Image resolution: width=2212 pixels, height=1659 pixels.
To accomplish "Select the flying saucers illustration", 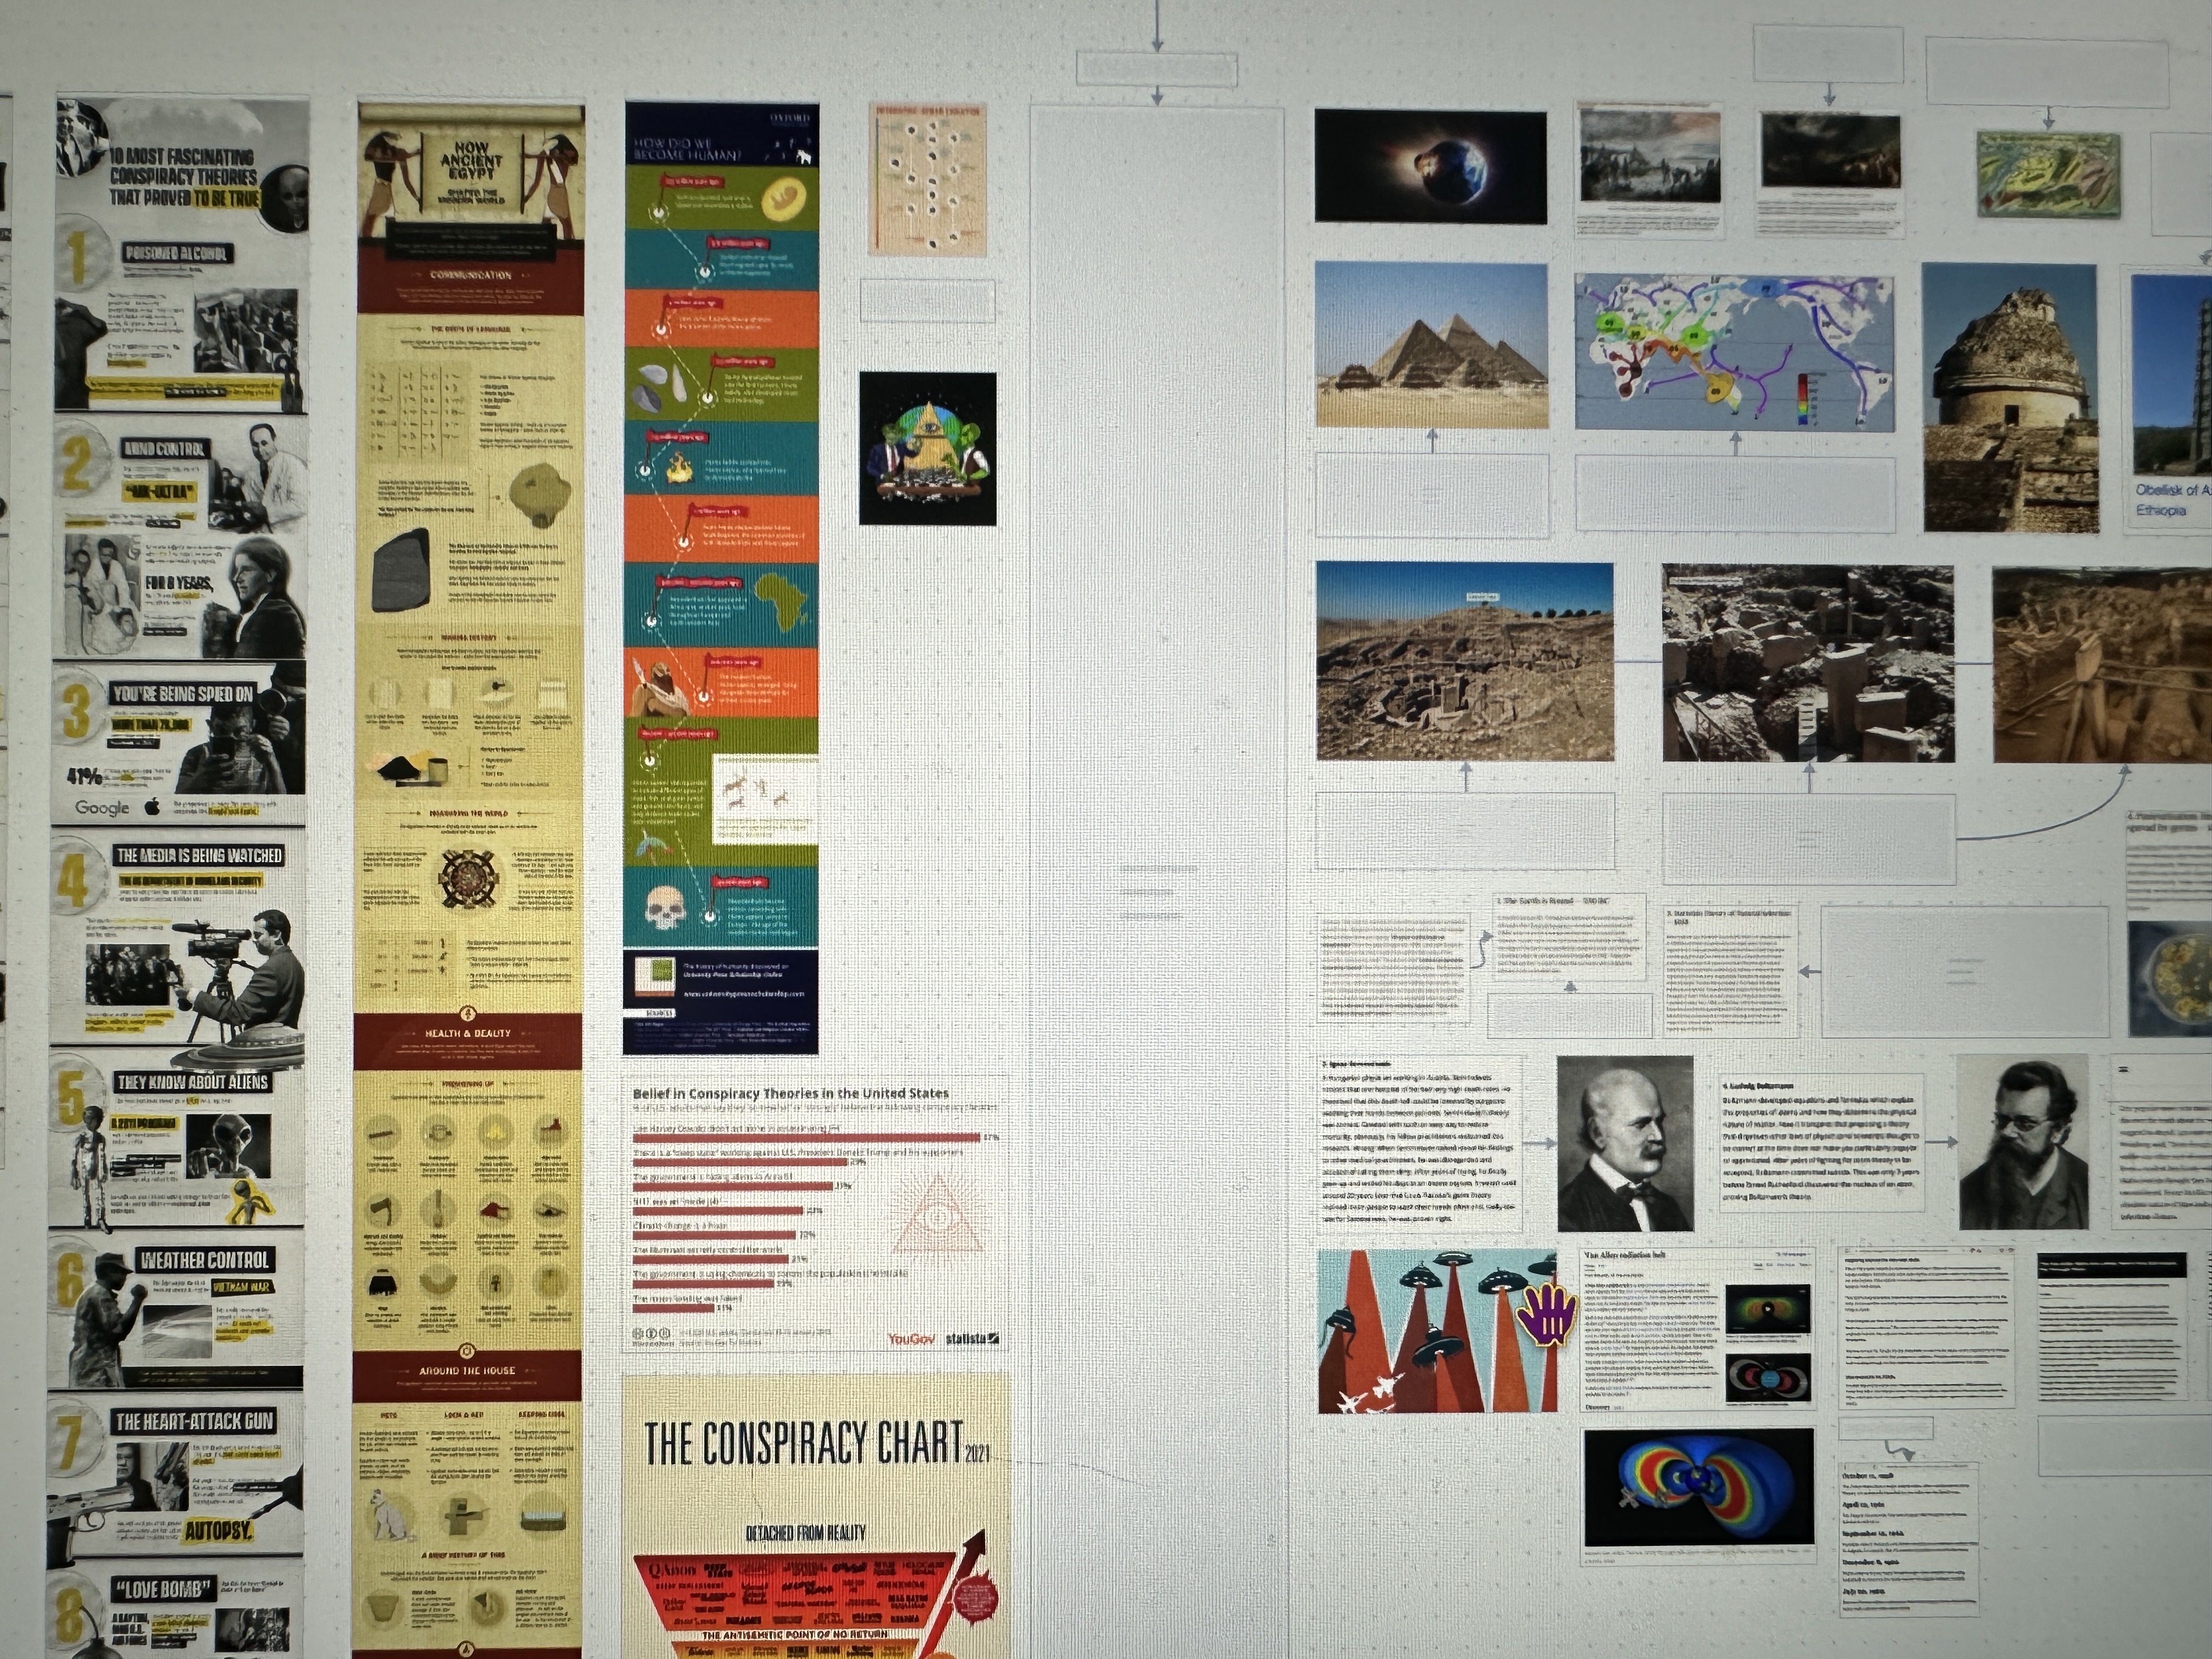I will click(x=1437, y=1331).
